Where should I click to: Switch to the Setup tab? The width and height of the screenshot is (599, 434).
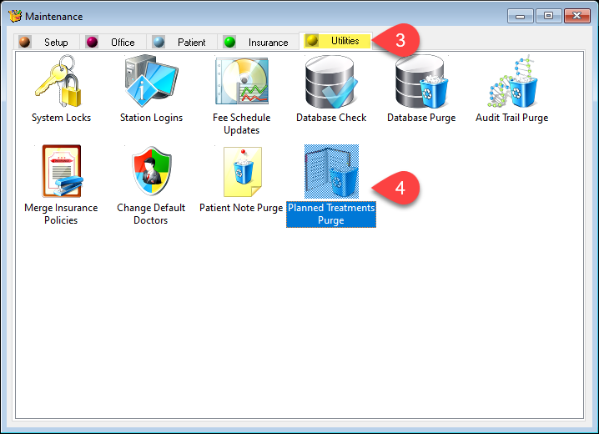46,42
